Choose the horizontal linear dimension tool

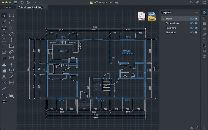(11, 58)
